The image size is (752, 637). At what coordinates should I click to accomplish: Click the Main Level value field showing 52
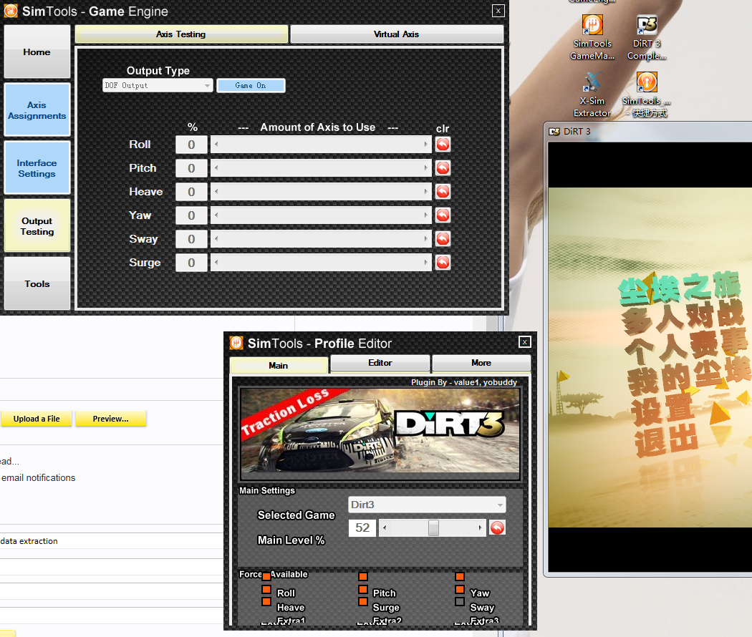click(x=362, y=527)
